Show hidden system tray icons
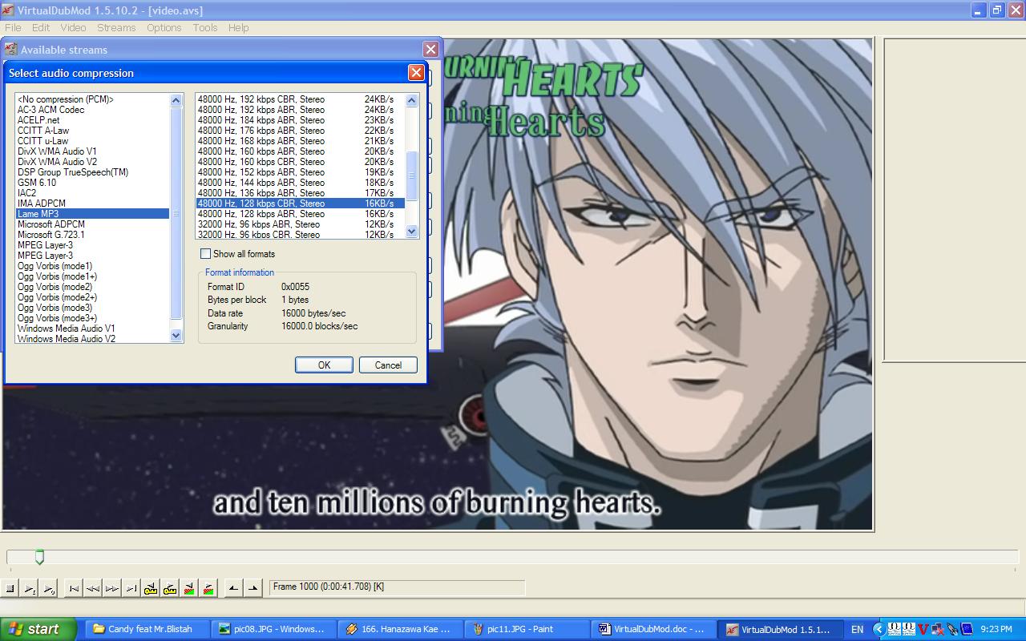 pos(878,629)
